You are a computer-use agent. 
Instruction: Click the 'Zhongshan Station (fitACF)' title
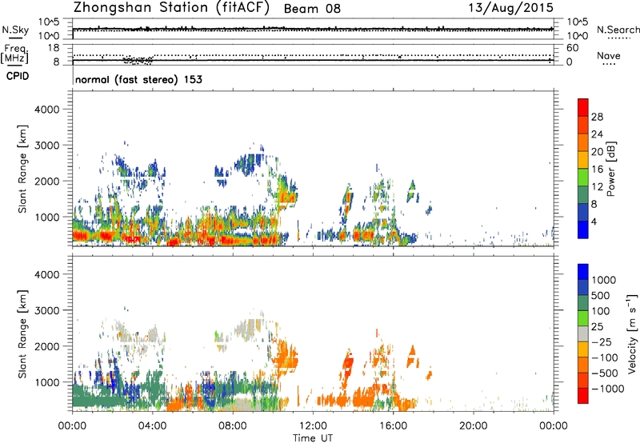pyautogui.click(x=171, y=8)
